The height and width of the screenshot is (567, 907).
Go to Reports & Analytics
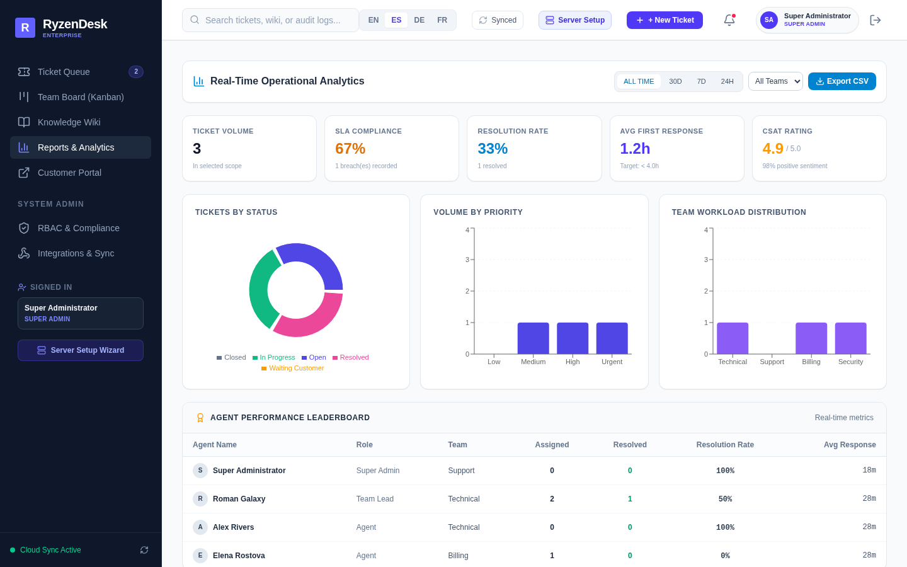click(x=81, y=147)
